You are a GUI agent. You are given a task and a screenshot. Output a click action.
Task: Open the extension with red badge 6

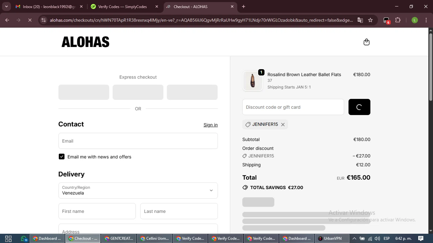387,20
